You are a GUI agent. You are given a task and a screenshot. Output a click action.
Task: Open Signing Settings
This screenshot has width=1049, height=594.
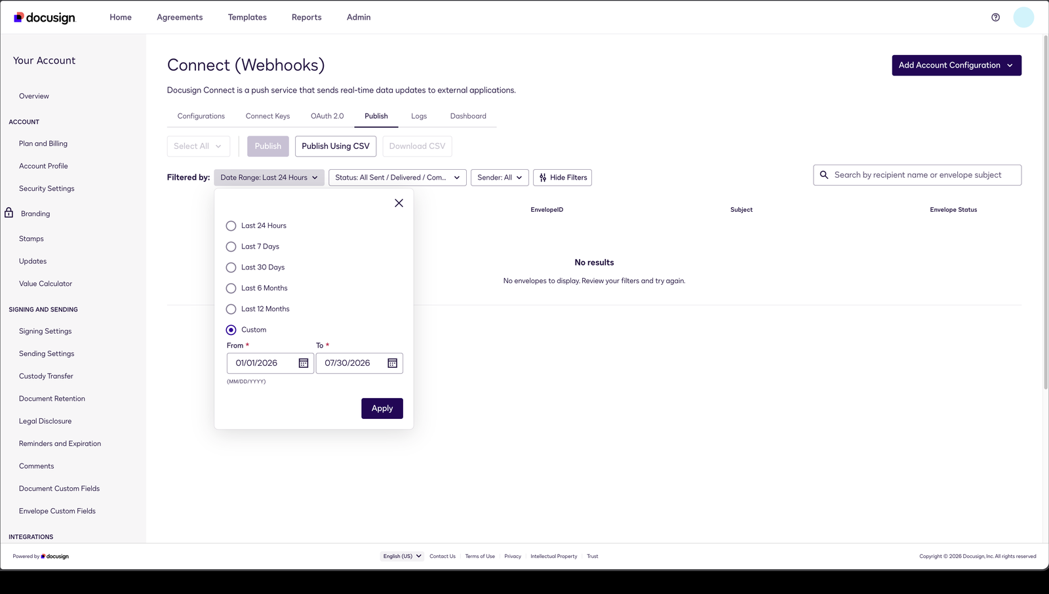click(45, 331)
